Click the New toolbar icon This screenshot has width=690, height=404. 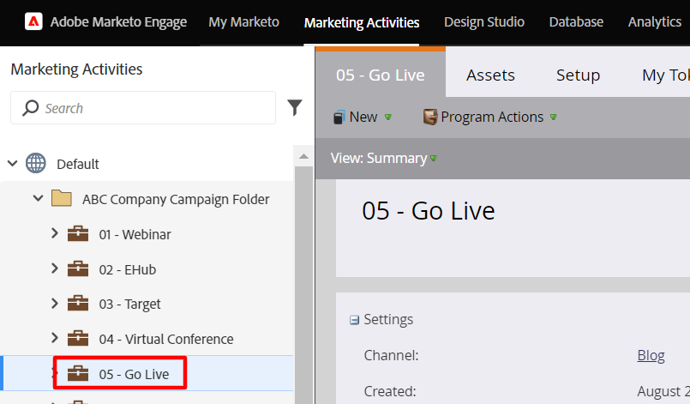click(339, 118)
